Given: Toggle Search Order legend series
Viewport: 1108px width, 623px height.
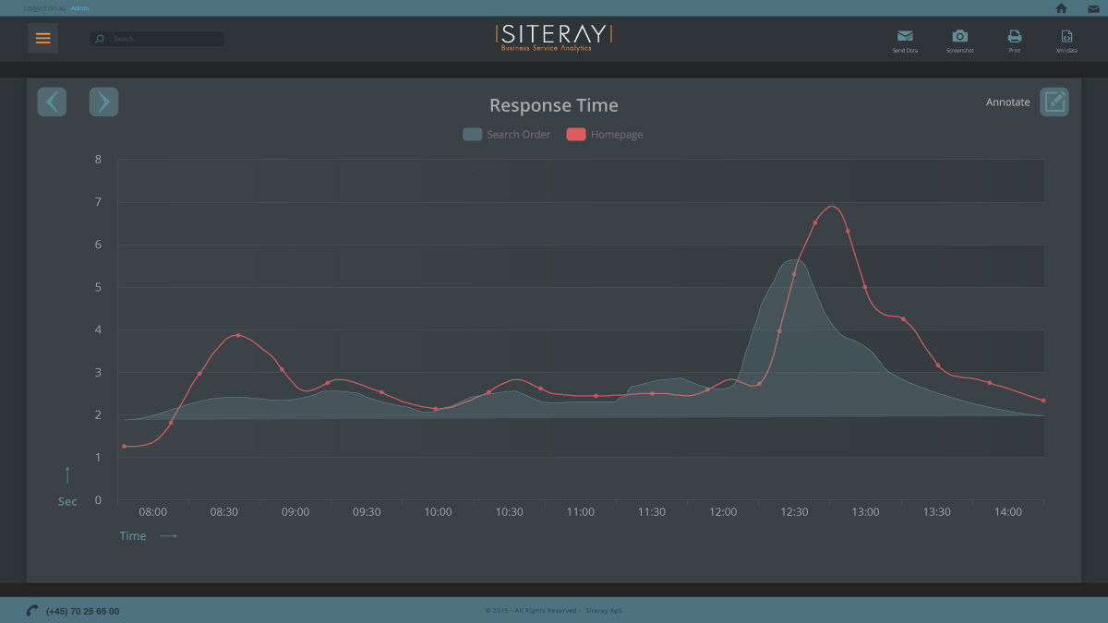Looking at the screenshot, I should coord(507,135).
